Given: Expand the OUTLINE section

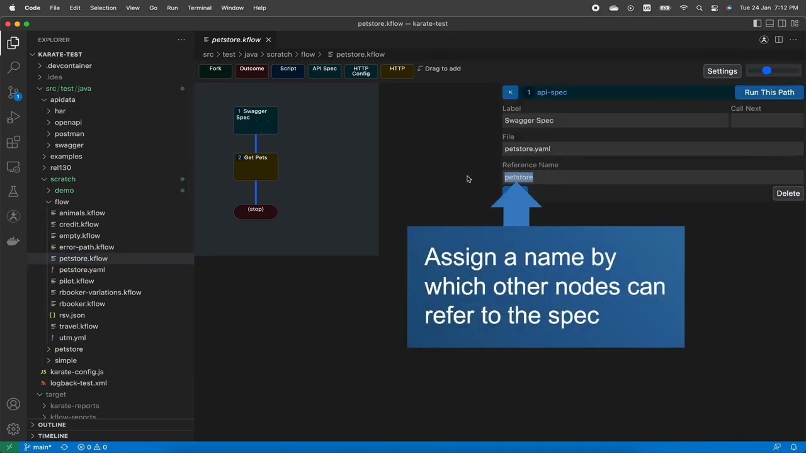Looking at the screenshot, I should click(x=111, y=425).
